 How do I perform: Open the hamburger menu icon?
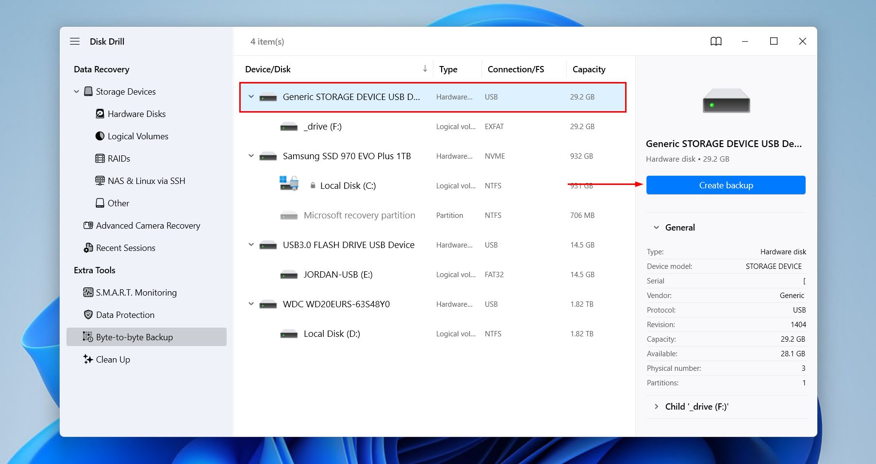tap(75, 42)
